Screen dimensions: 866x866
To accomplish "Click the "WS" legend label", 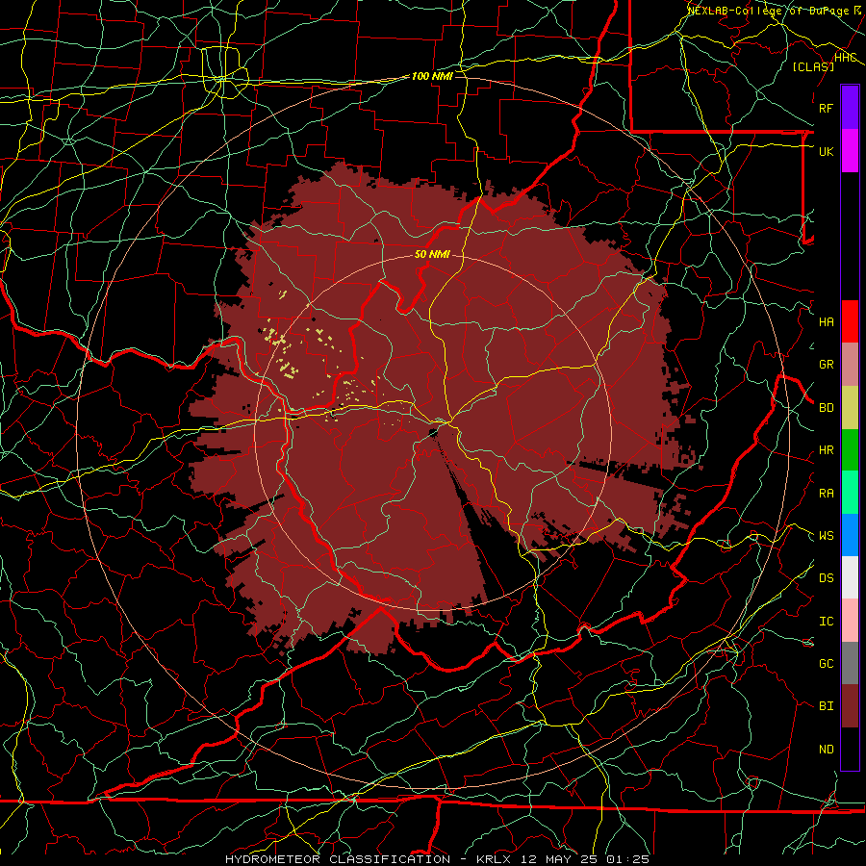I will pos(826,535).
